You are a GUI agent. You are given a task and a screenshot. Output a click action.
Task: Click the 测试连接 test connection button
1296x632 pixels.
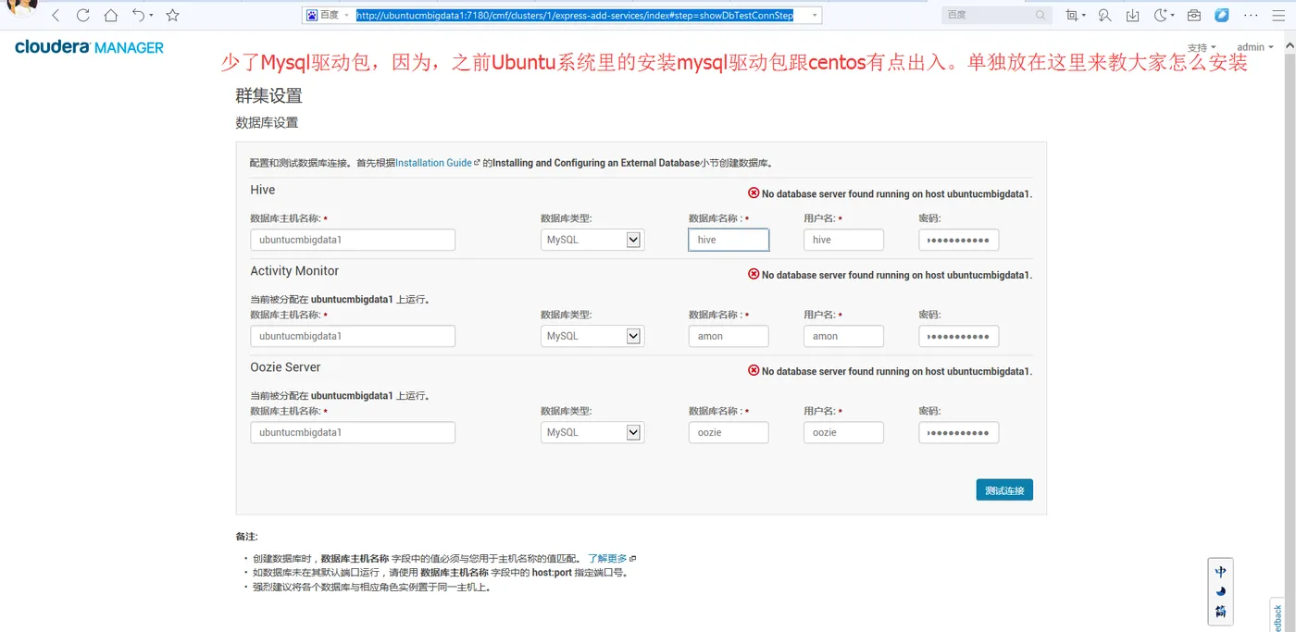pyautogui.click(x=1004, y=490)
